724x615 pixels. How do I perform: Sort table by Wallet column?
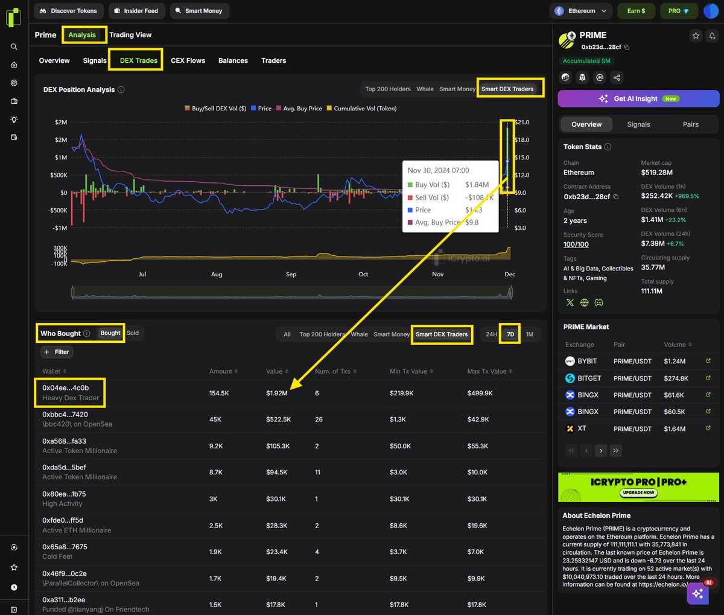coord(54,371)
